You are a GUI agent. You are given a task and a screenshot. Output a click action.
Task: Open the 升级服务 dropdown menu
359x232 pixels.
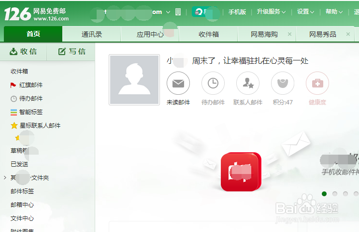tap(271, 12)
